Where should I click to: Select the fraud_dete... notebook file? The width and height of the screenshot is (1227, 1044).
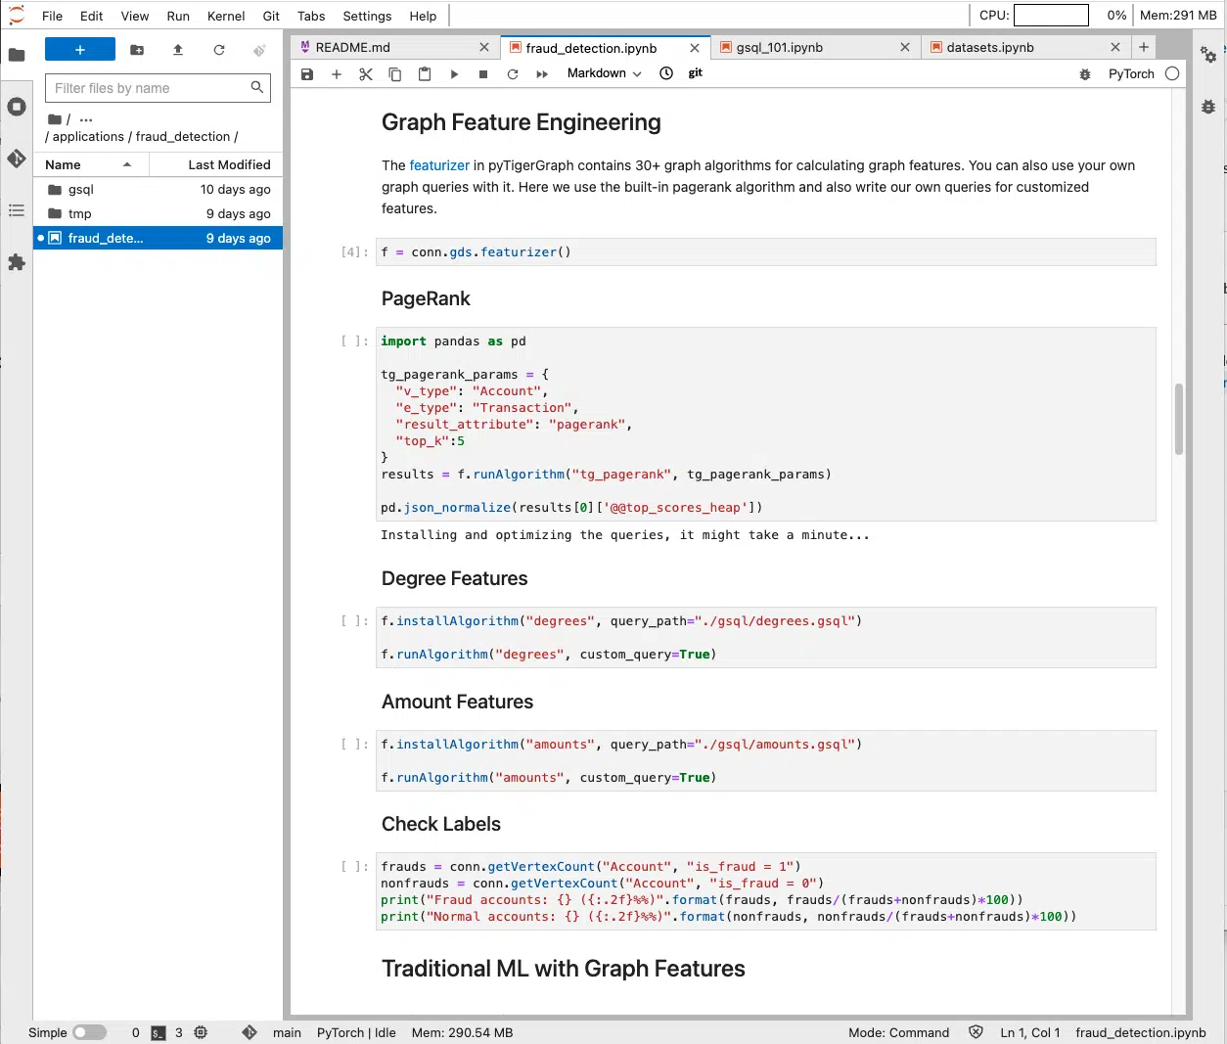159,238
